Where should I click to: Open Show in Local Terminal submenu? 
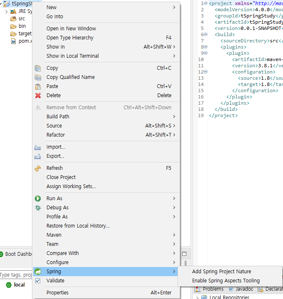point(106,56)
